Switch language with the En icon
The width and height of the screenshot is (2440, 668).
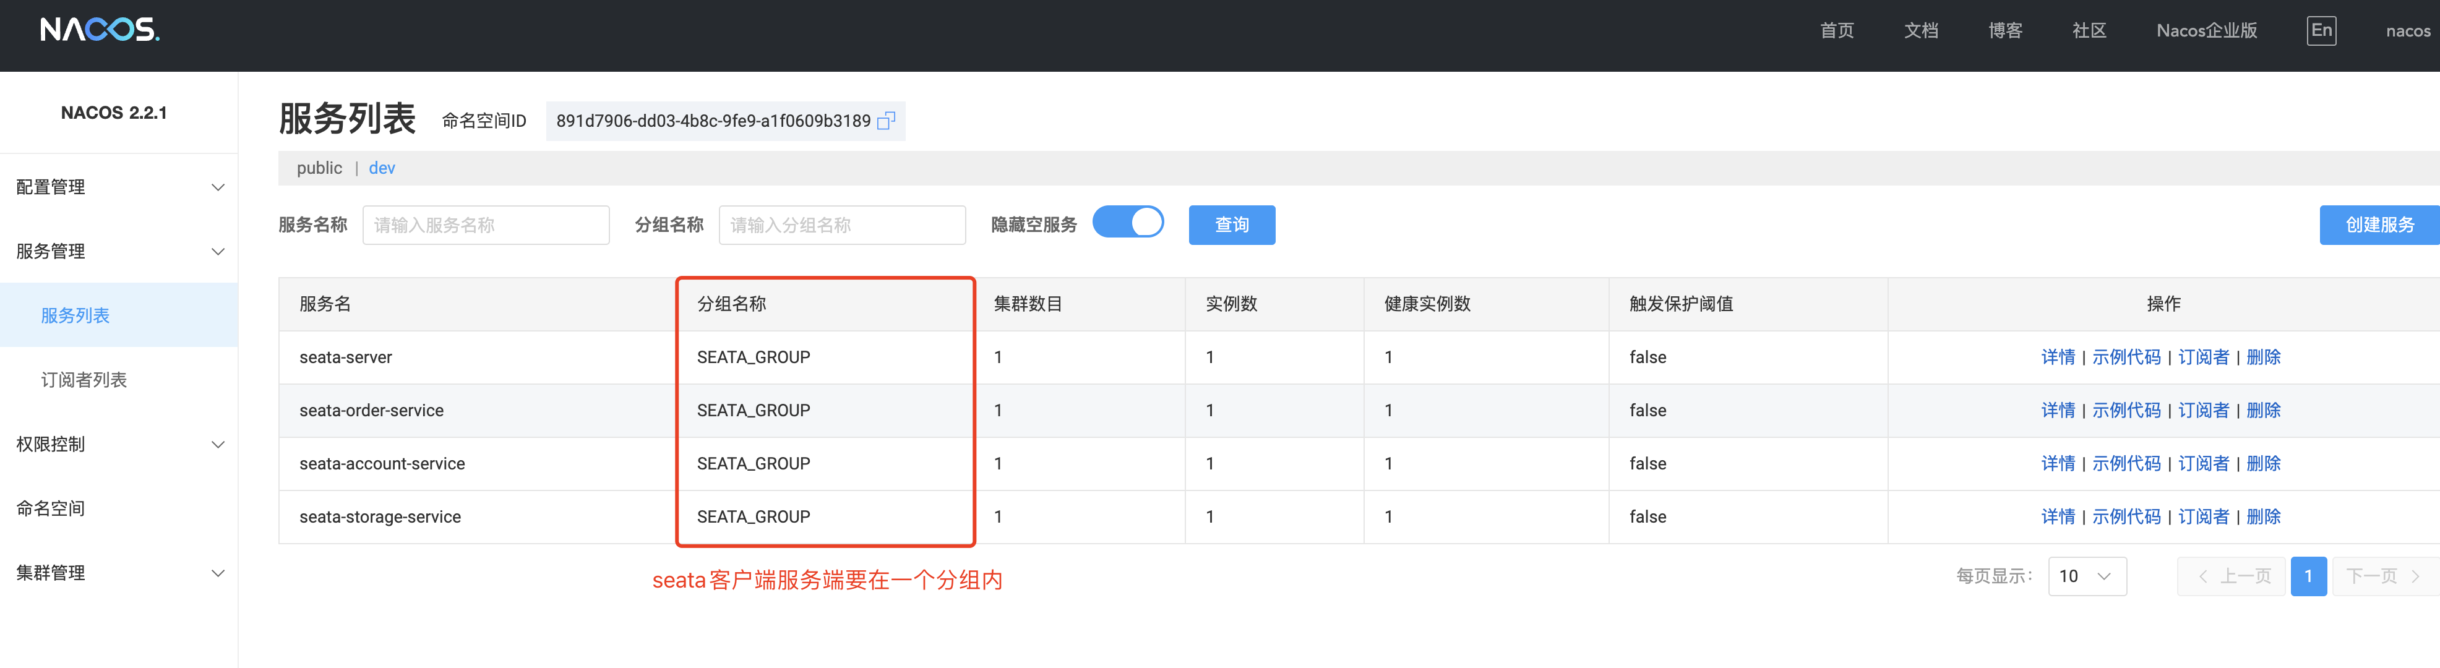click(x=2321, y=30)
